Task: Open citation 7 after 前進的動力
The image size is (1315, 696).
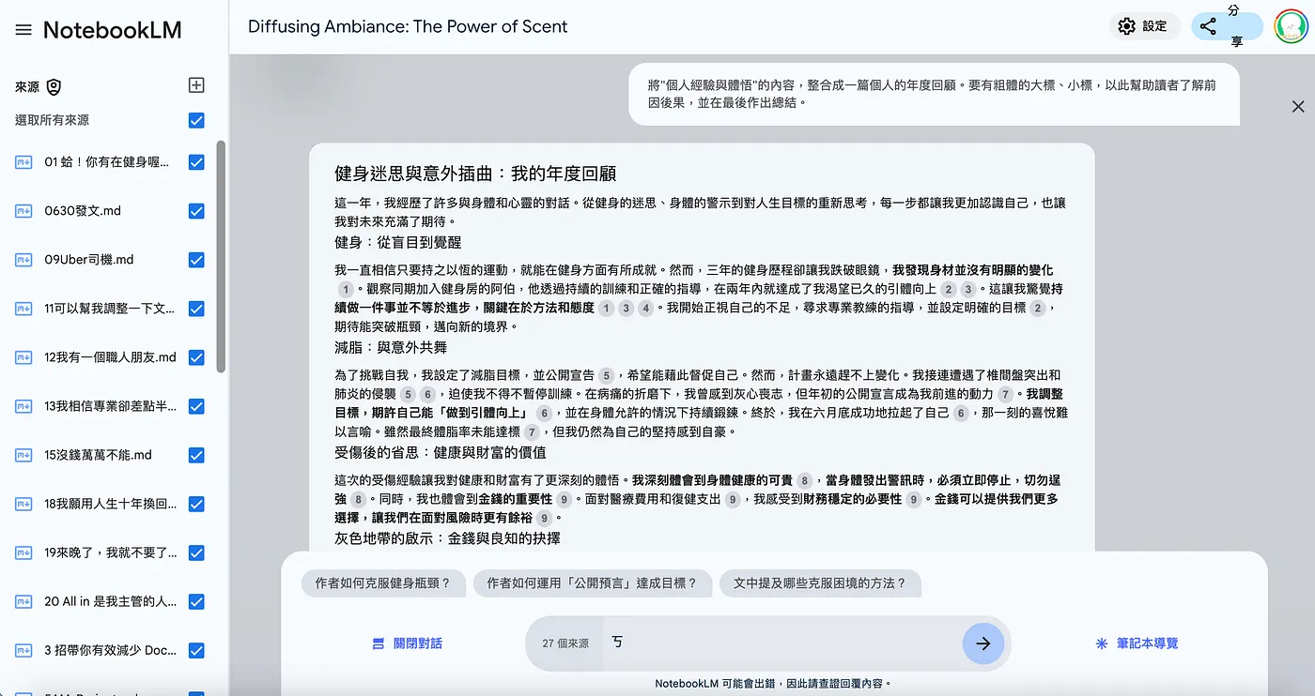Action: click(x=1006, y=395)
